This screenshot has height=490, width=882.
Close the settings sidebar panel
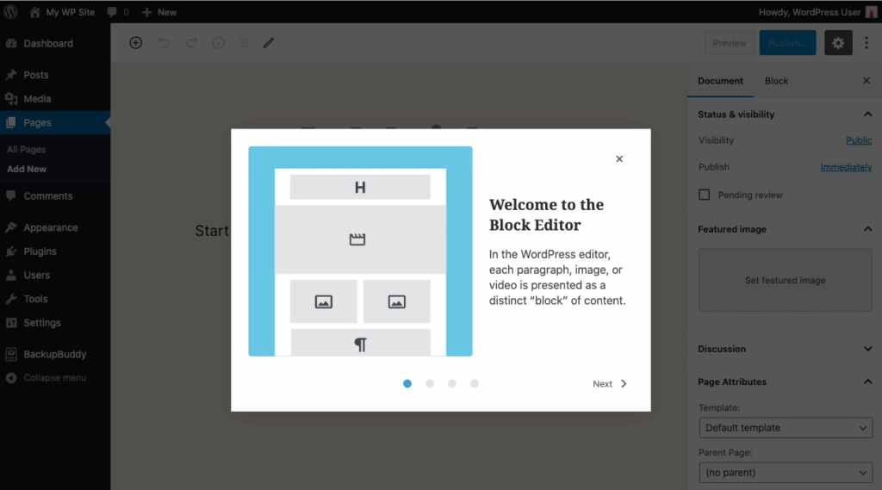tap(866, 81)
